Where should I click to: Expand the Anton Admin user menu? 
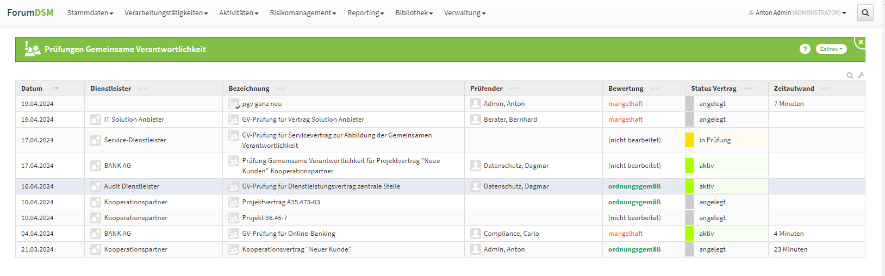tap(797, 12)
